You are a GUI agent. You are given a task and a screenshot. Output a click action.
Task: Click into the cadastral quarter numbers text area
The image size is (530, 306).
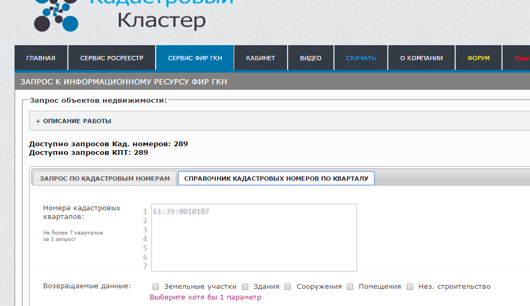click(x=254, y=238)
